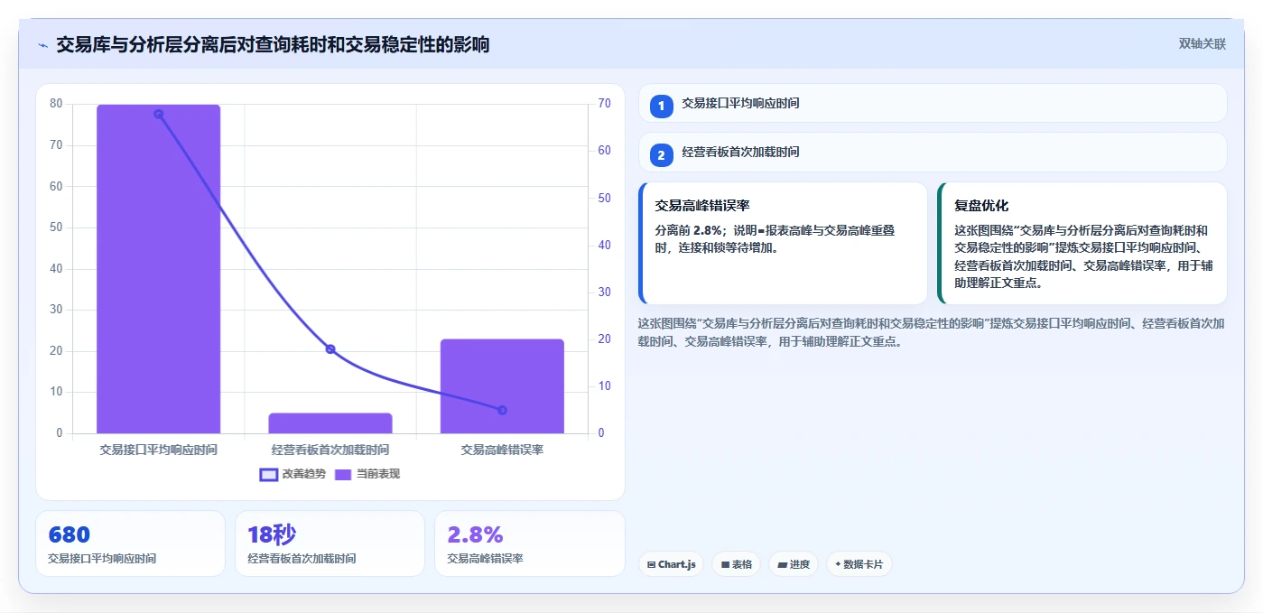
Task: Click right axis value 70
Action: point(605,104)
